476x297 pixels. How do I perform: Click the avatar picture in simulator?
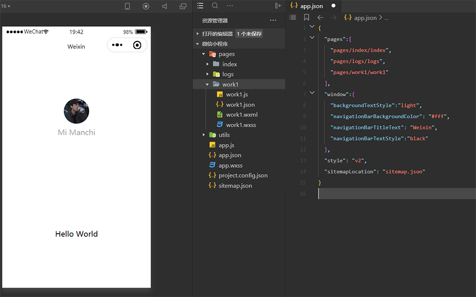pyautogui.click(x=76, y=111)
